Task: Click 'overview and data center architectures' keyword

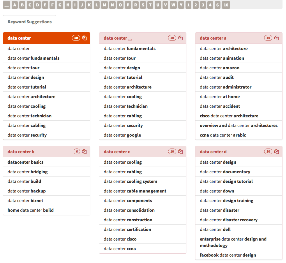Action: tap(239, 126)
